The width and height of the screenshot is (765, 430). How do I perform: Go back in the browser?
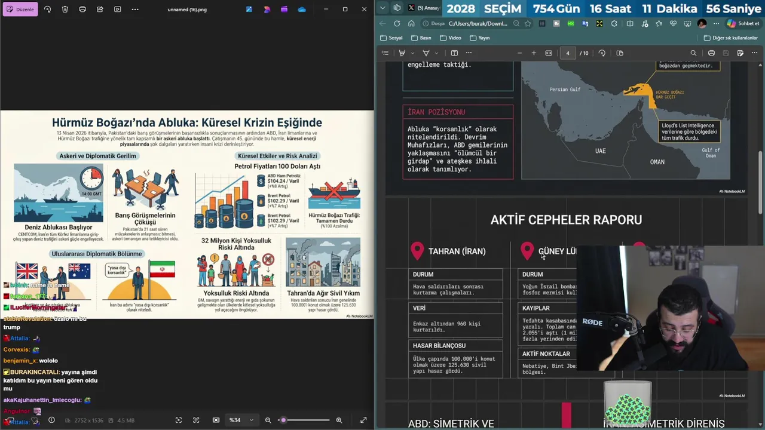coord(382,23)
